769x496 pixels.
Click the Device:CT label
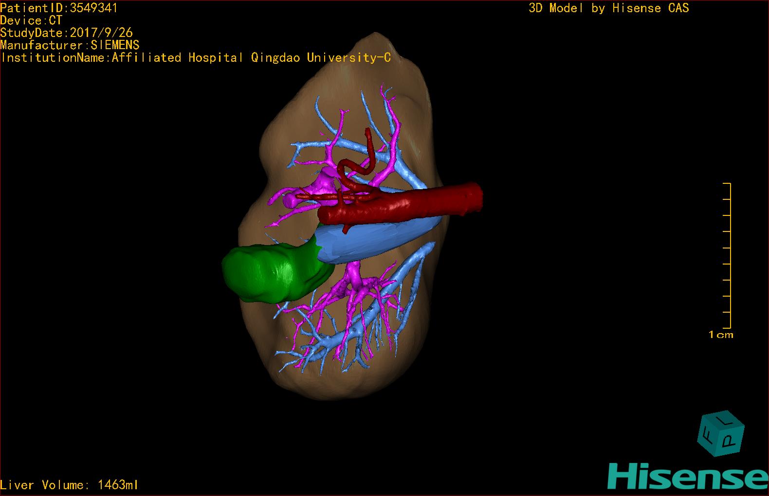pos(31,20)
